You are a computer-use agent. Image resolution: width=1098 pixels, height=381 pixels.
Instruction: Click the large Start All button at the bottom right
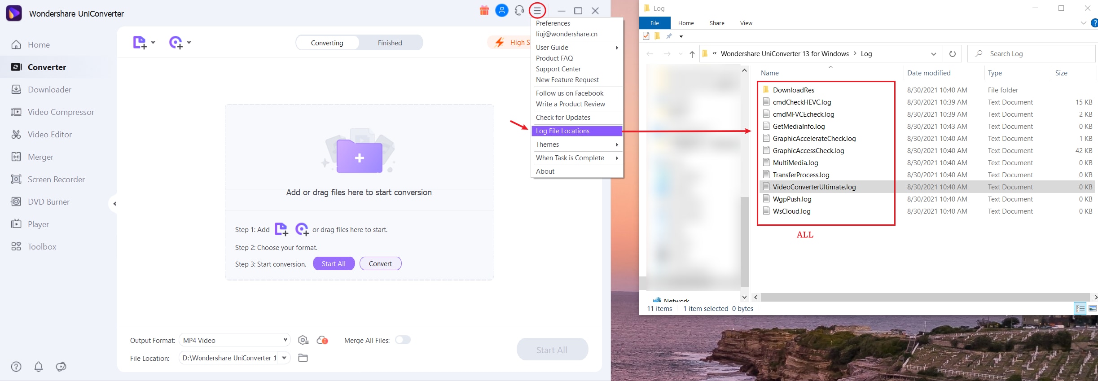tap(552, 349)
